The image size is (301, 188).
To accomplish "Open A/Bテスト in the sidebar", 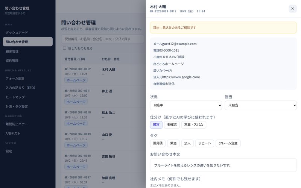I will [x=27, y=133].
